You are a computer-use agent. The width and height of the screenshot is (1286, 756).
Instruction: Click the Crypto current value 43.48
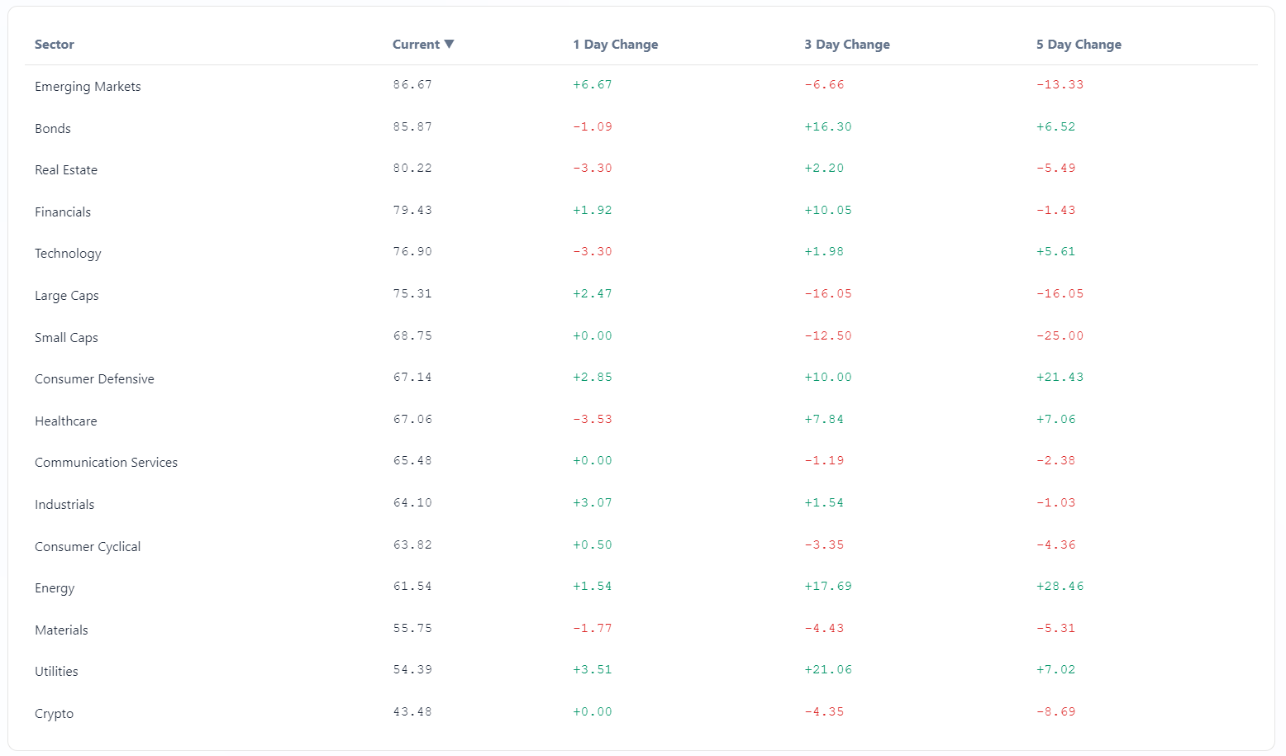click(412, 711)
